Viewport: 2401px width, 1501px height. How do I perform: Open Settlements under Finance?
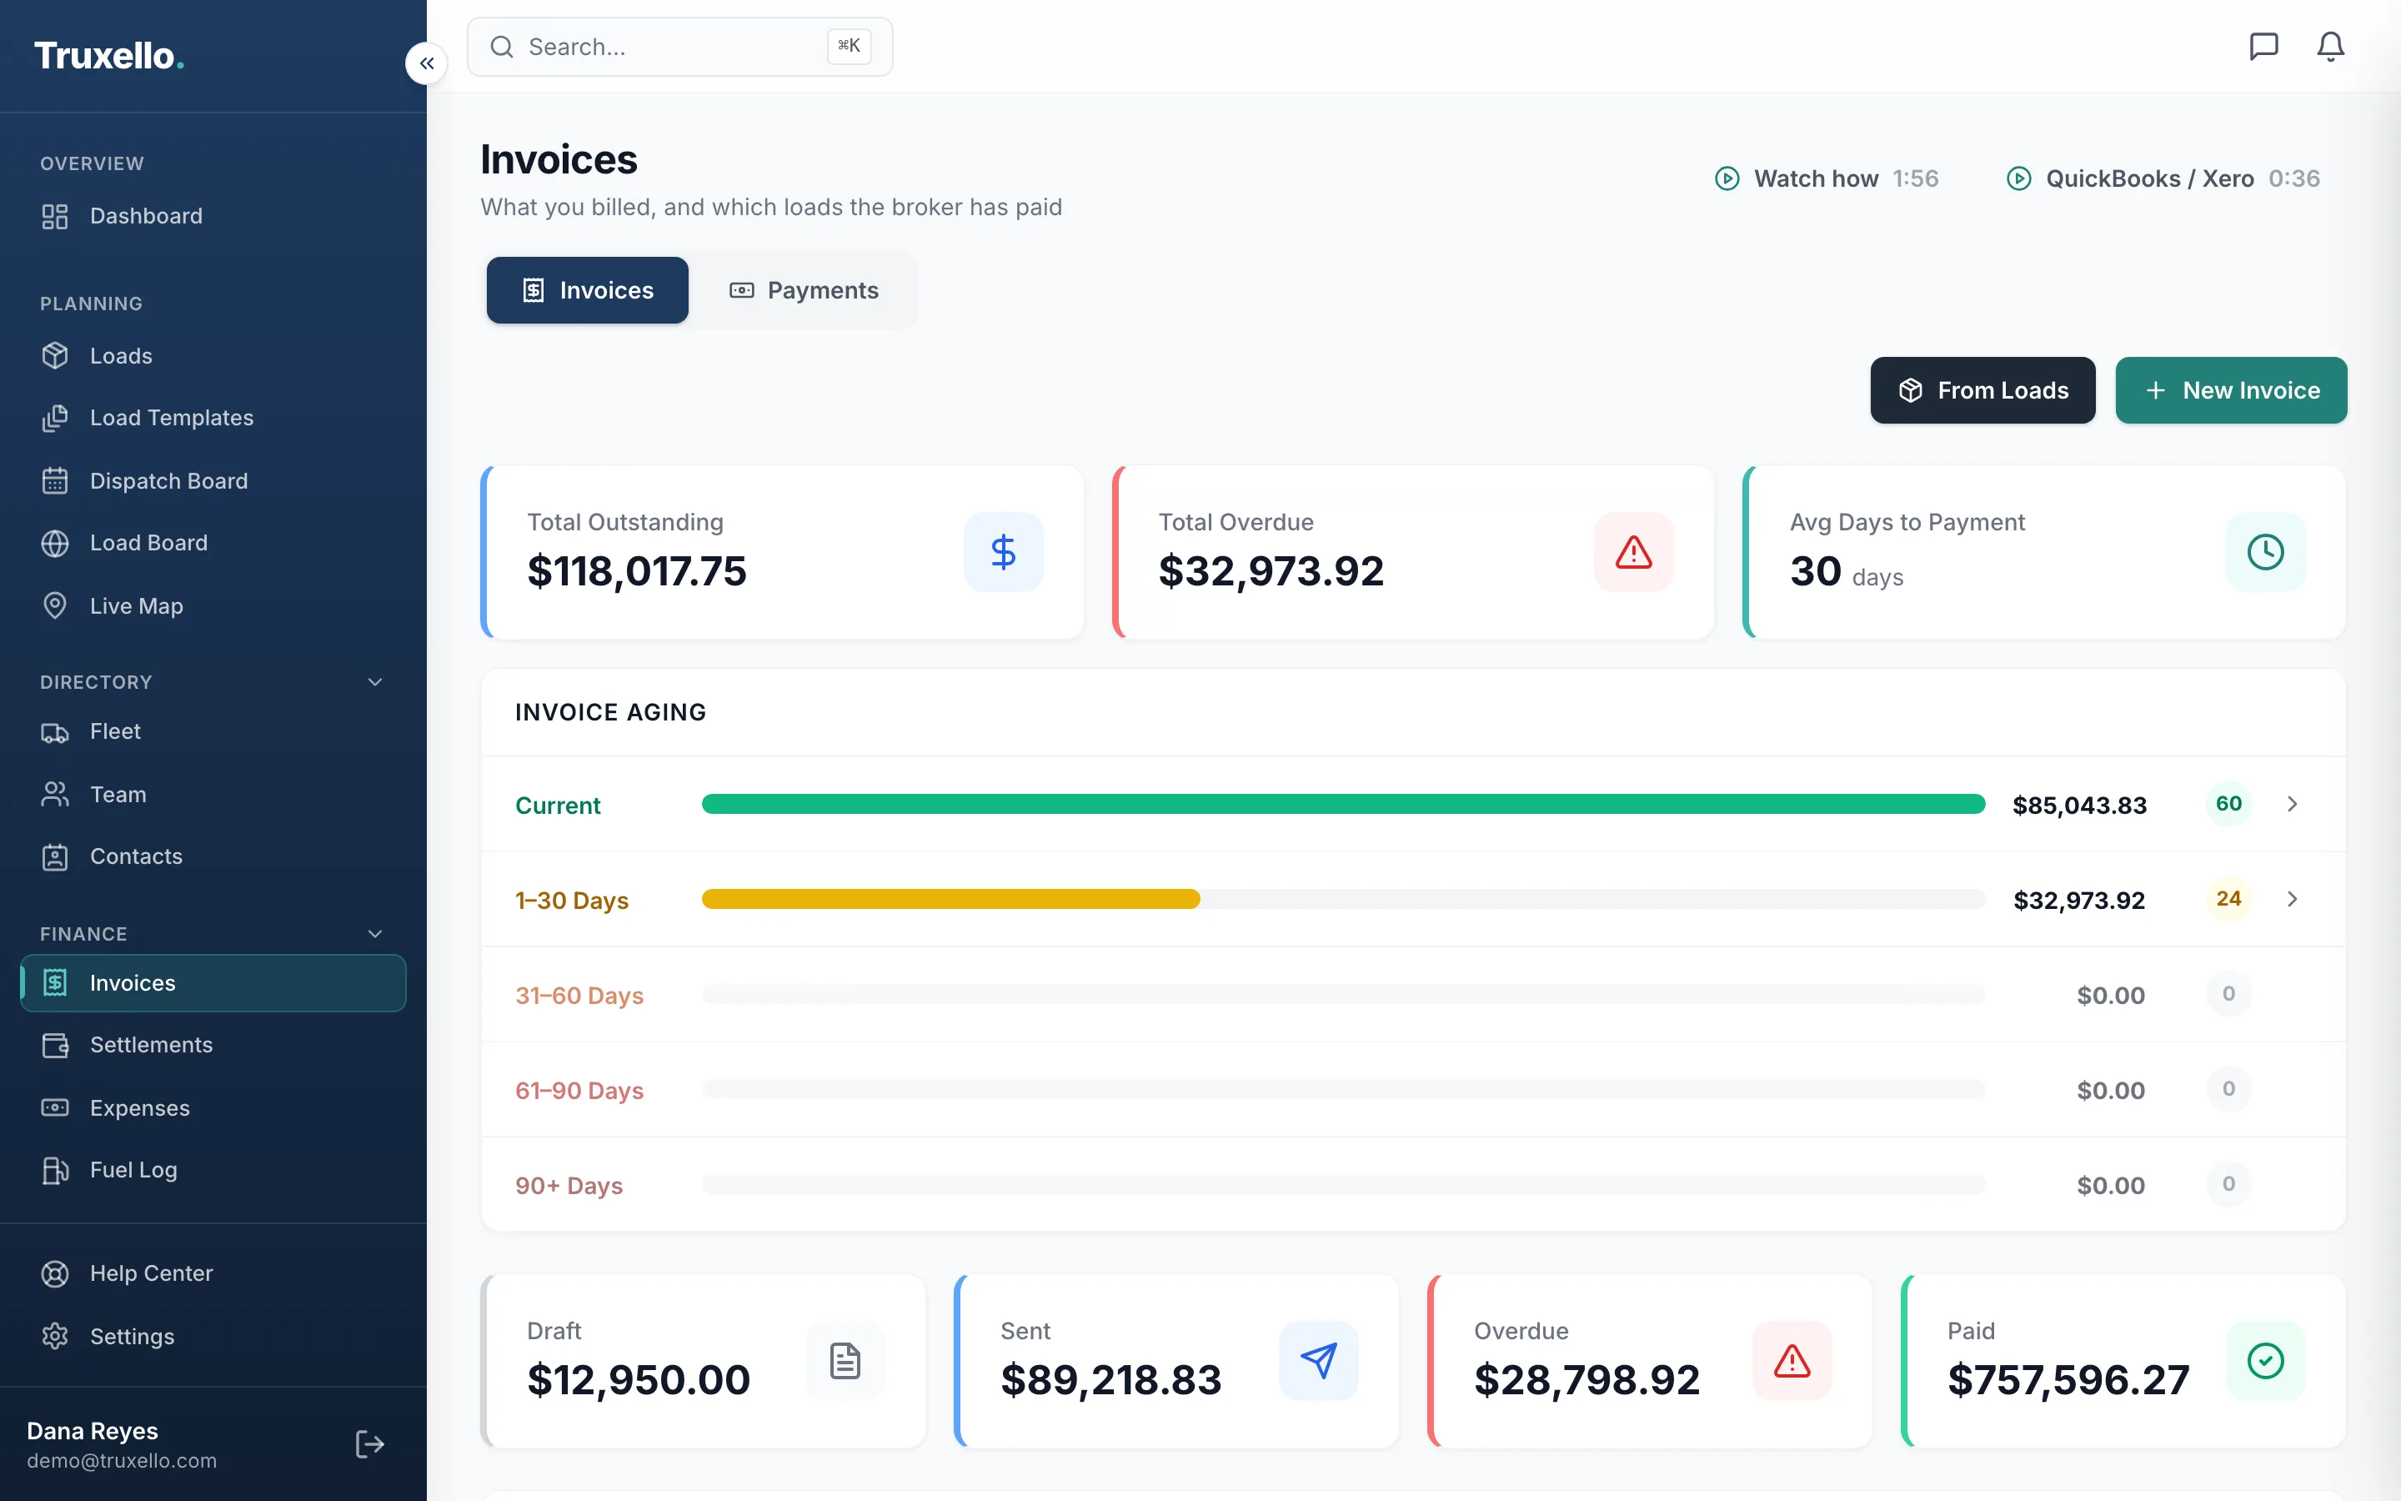213,1046
